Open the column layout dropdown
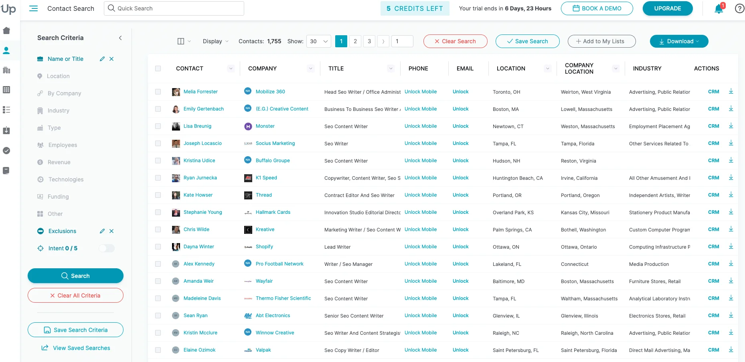 point(184,41)
